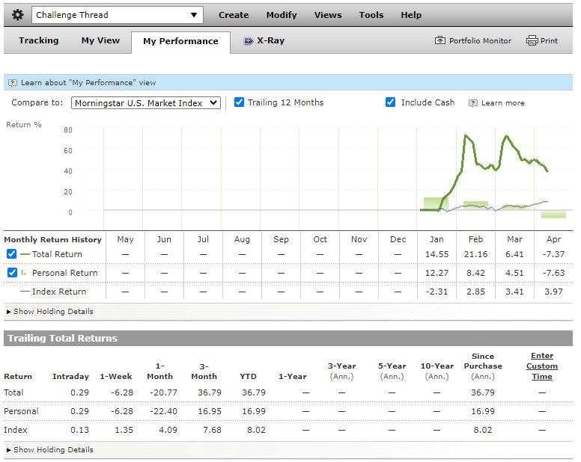Open the Challenge Thread portfolio dropdown
Viewport: 581px width, 462px height.
[117, 15]
